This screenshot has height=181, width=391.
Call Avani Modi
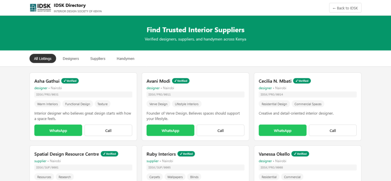[x=220, y=130]
